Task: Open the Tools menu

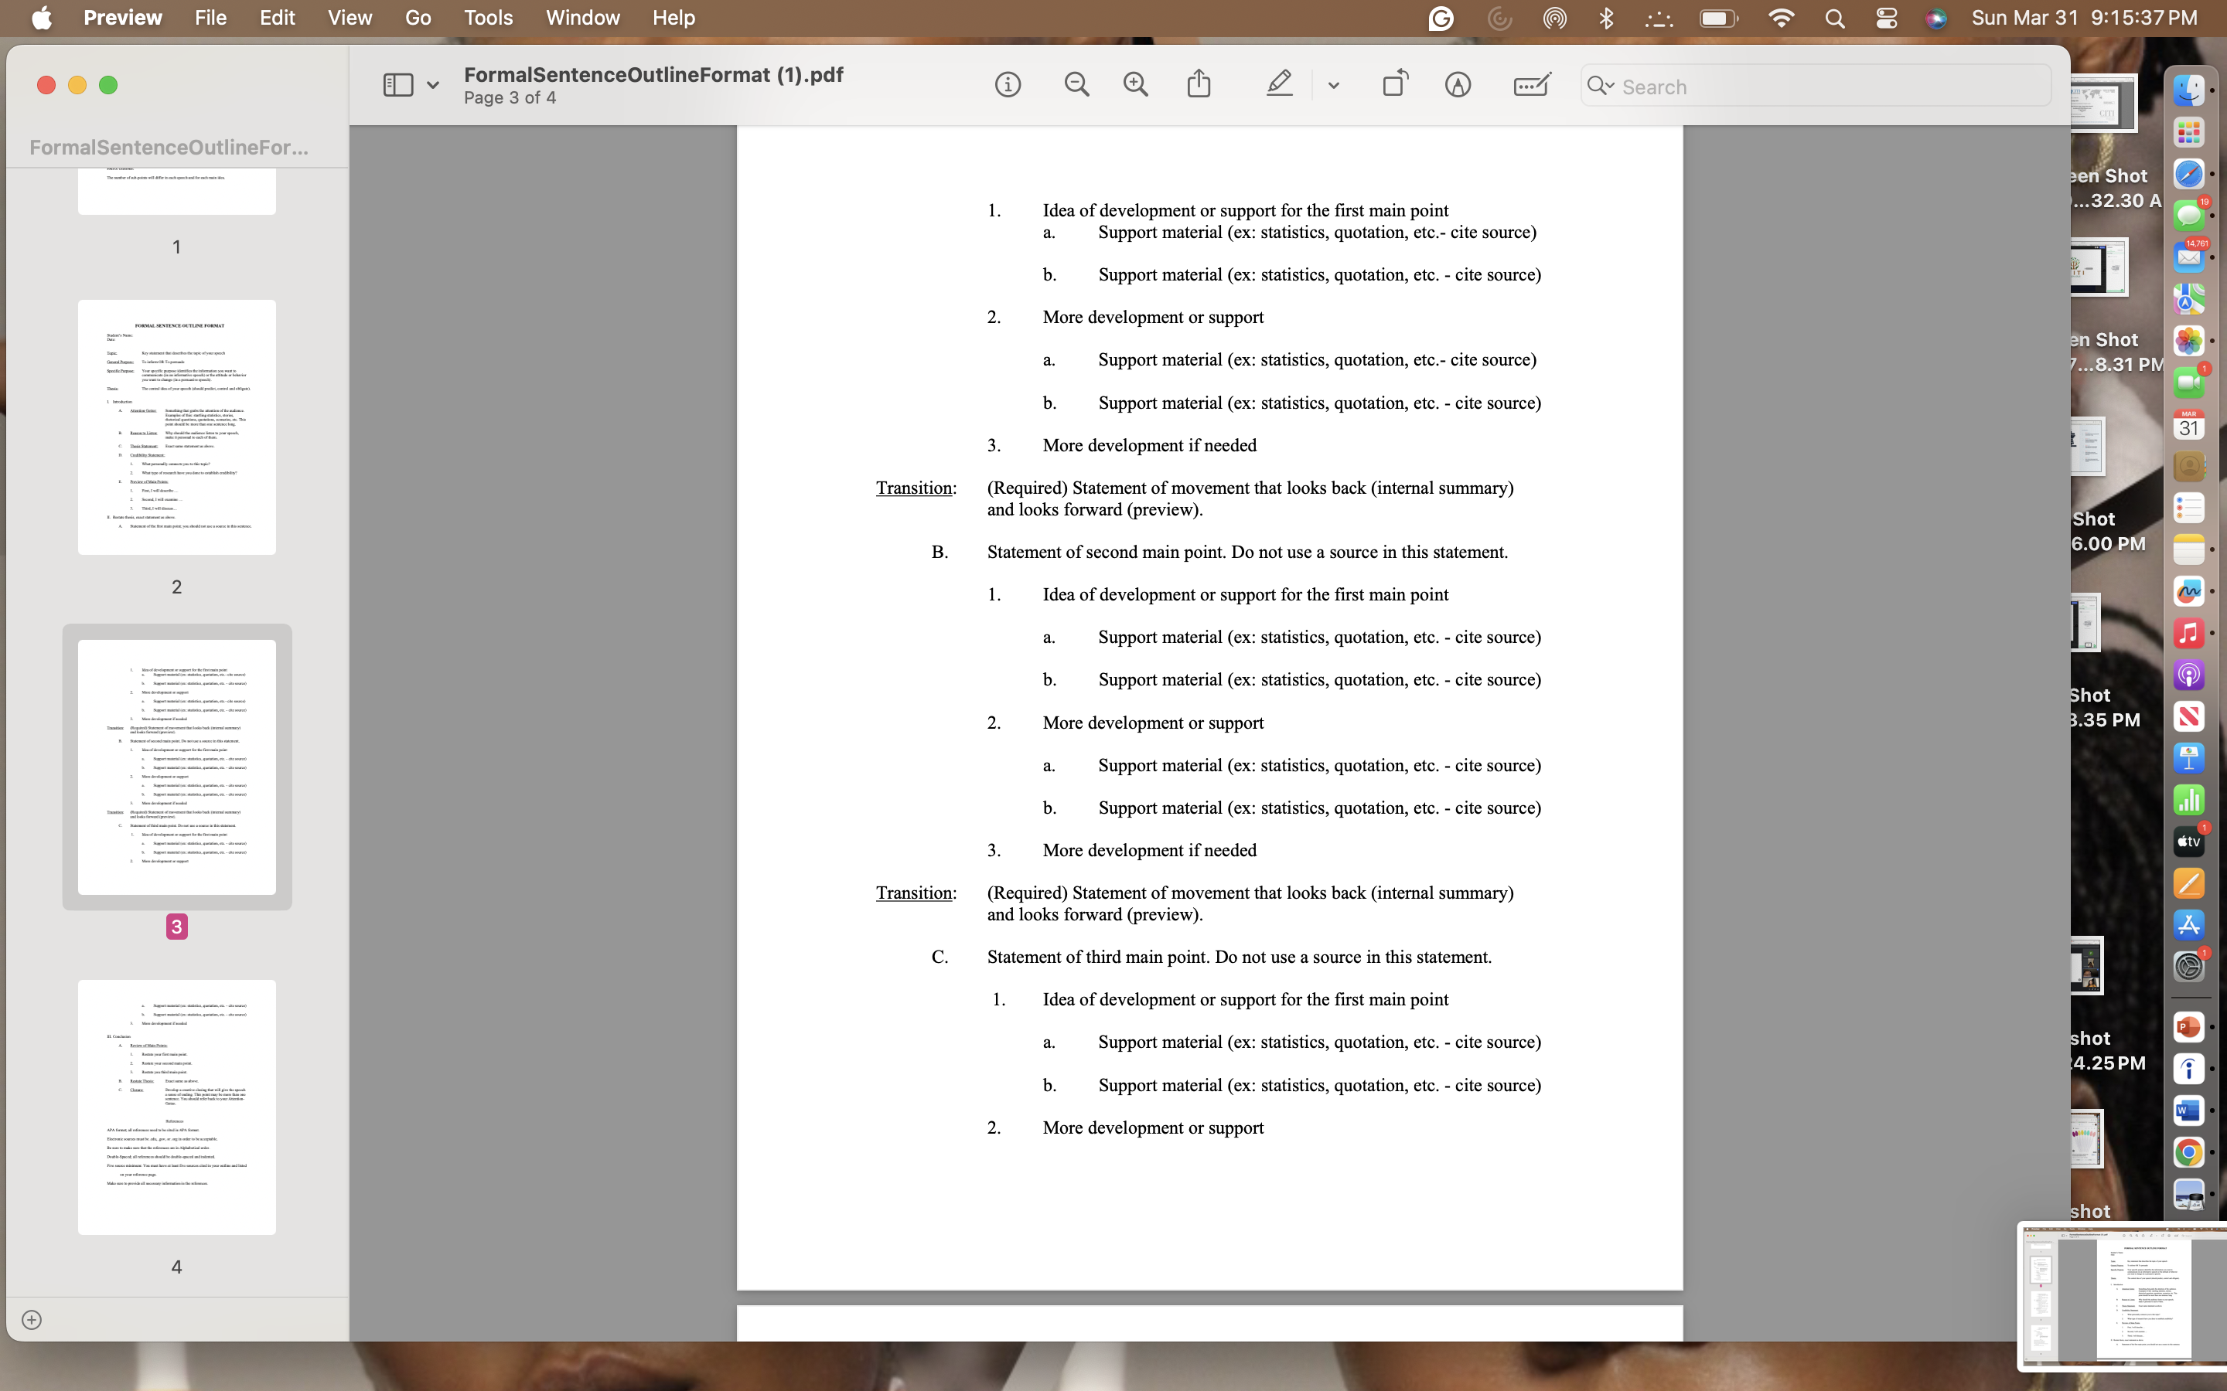Action: [488, 18]
